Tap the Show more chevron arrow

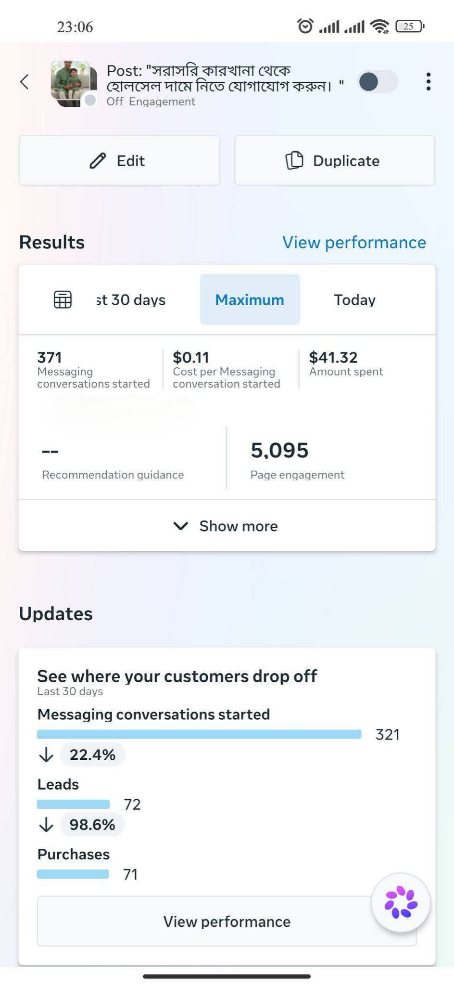(x=180, y=526)
